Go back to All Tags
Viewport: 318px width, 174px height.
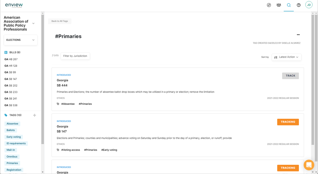(x=60, y=21)
